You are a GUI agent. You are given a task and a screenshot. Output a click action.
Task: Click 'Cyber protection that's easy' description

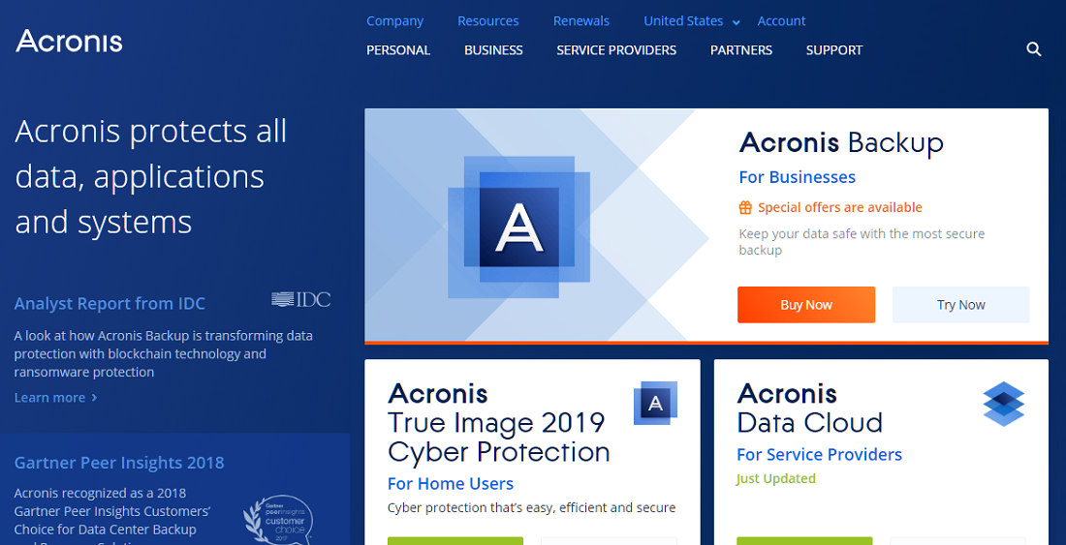(532, 507)
